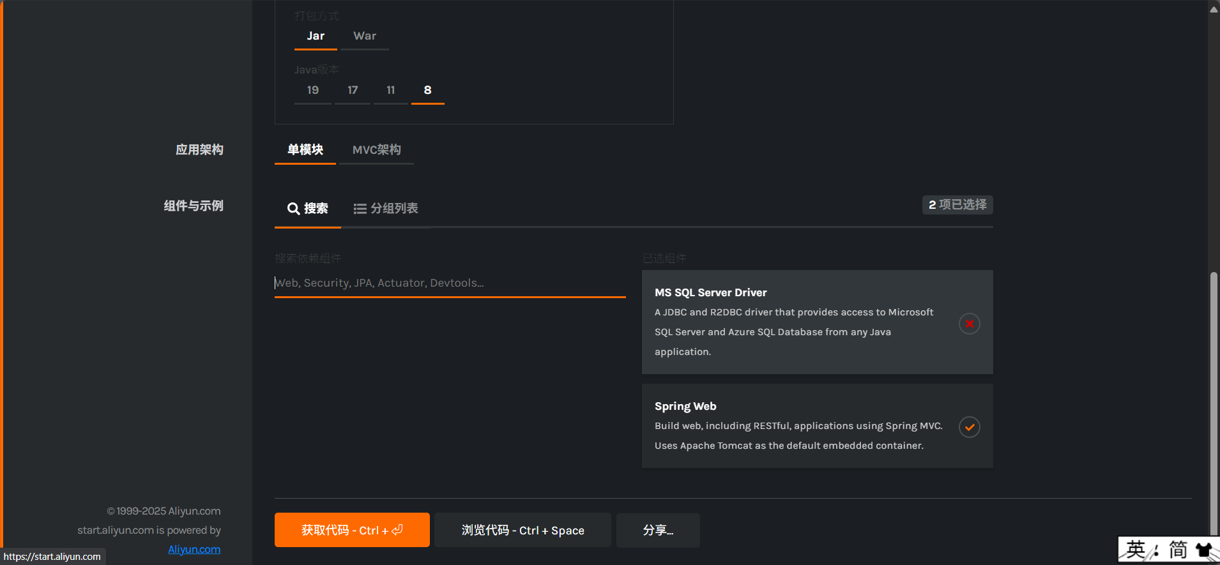Open the 分享... share button
This screenshot has height=565, width=1220.
point(658,530)
